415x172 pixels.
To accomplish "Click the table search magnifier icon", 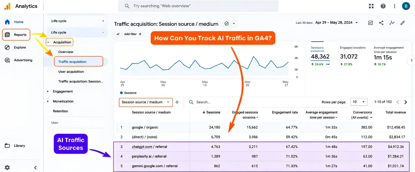I will pos(191,102).
